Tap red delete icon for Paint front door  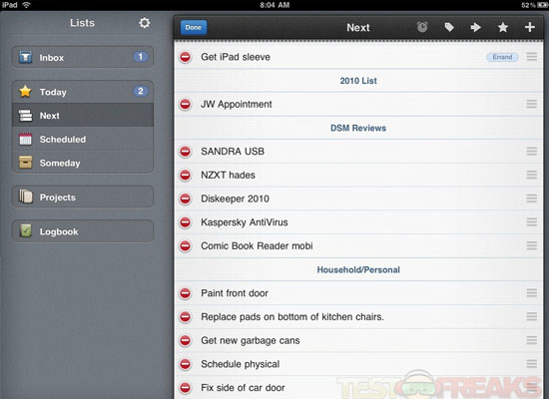[186, 293]
